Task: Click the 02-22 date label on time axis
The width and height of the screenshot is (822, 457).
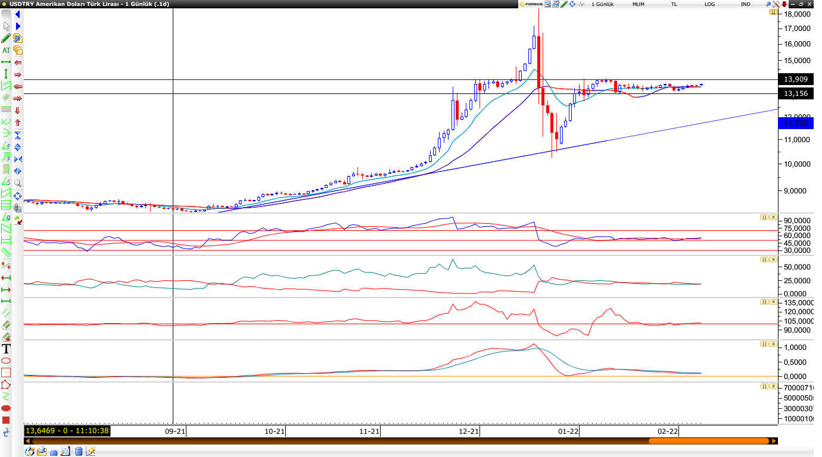Action: tap(667, 431)
